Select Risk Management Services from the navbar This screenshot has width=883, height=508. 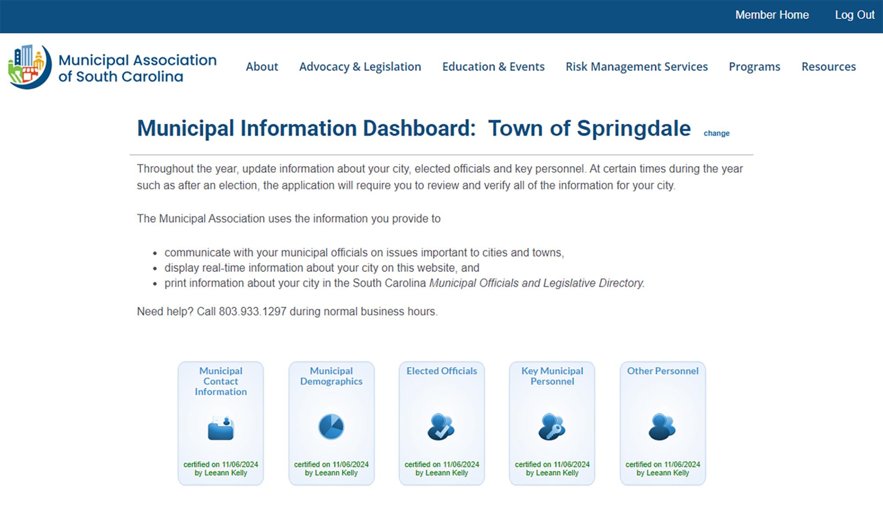(637, 67)
